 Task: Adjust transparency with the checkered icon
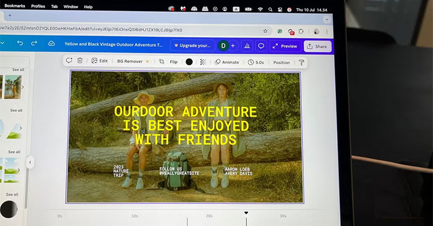(x=203, y=62)
